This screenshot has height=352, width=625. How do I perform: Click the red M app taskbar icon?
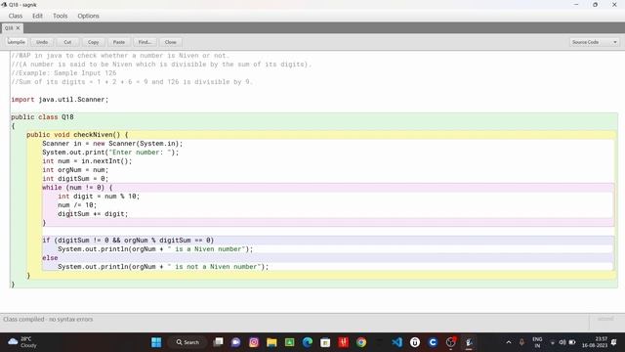[x=343, y=342]
